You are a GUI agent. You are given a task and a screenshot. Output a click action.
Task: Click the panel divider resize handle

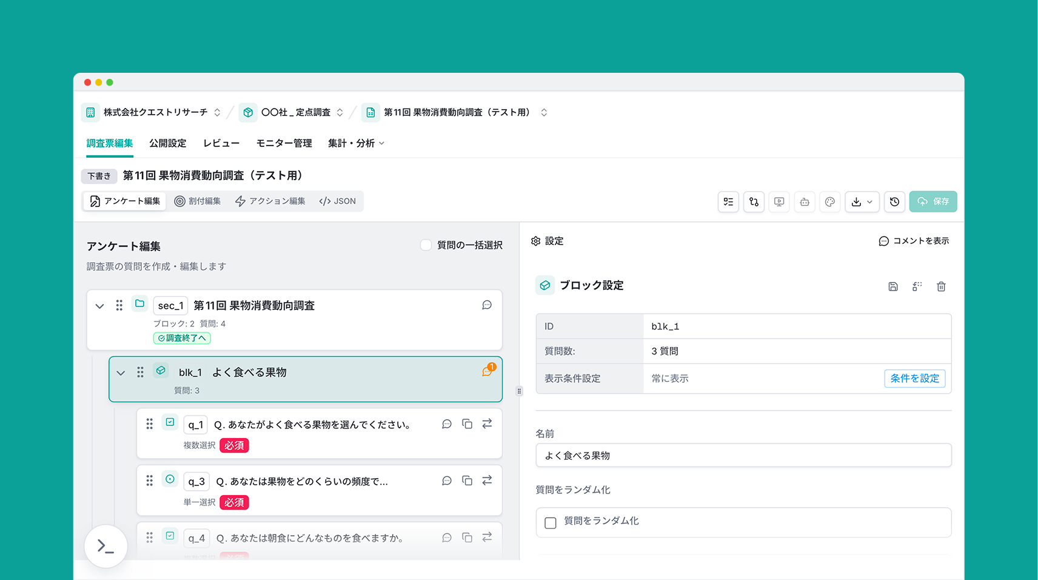pyautogui.click(x=519, y=391)
